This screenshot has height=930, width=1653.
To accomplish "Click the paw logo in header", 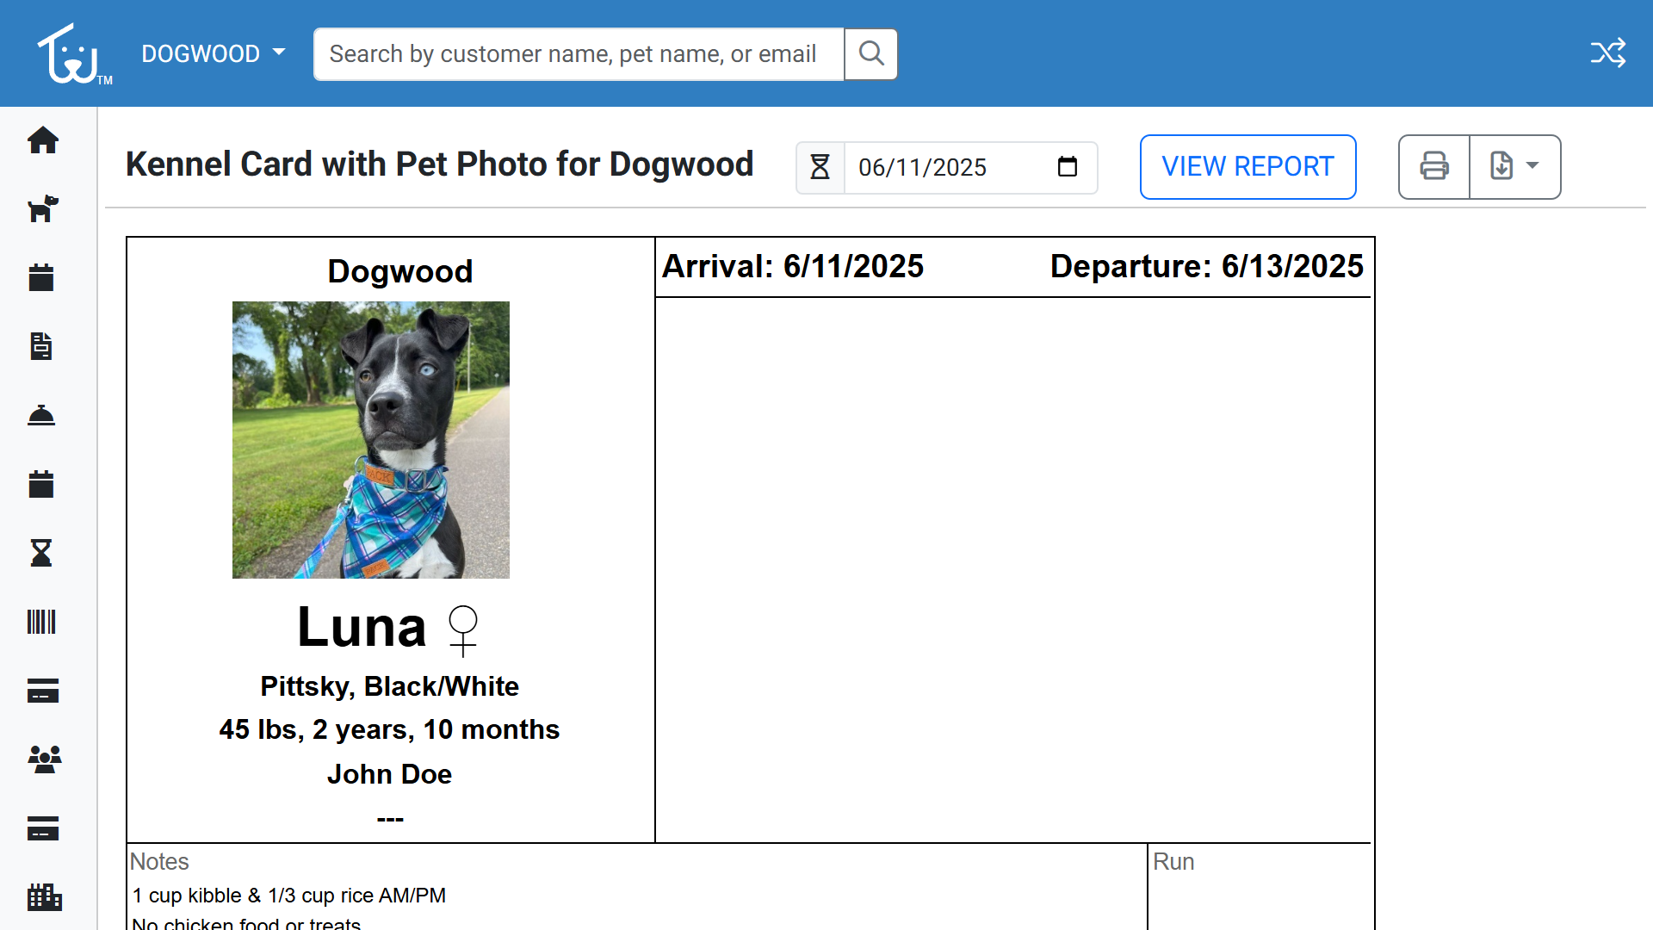I will click(72, 53).
